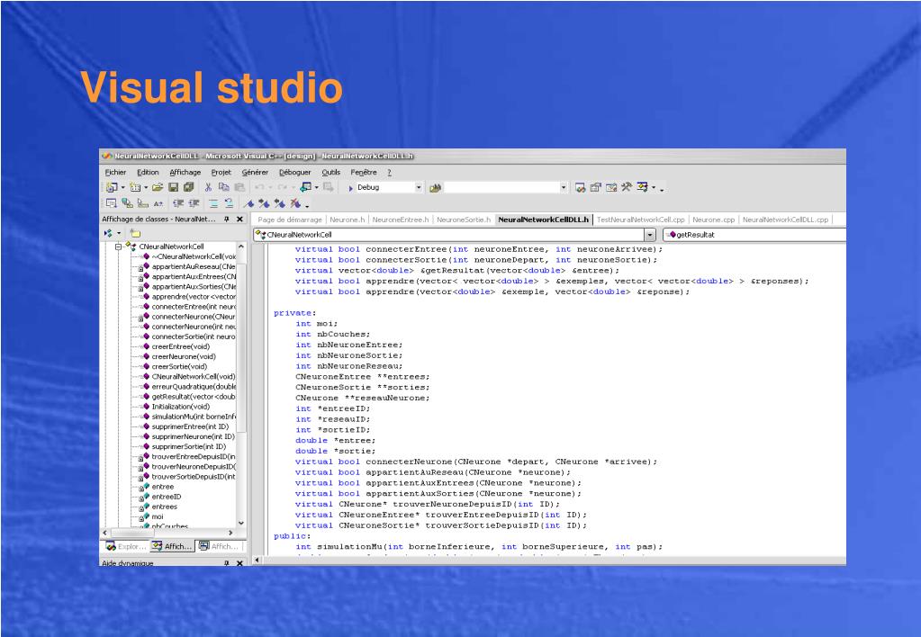Open the getResultat members combo box
The width and height of the screenshot is (921, 637).
(x=754, y=234)
